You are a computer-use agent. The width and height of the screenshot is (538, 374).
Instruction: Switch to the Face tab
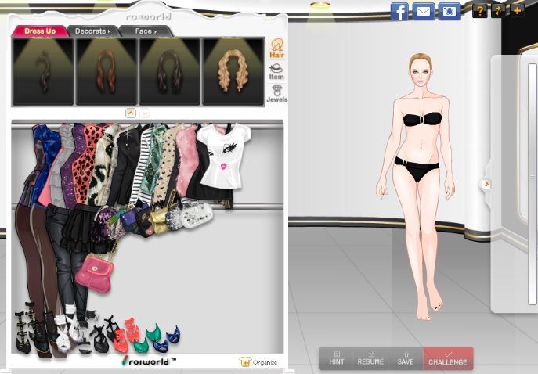click(x=145, y=31)
